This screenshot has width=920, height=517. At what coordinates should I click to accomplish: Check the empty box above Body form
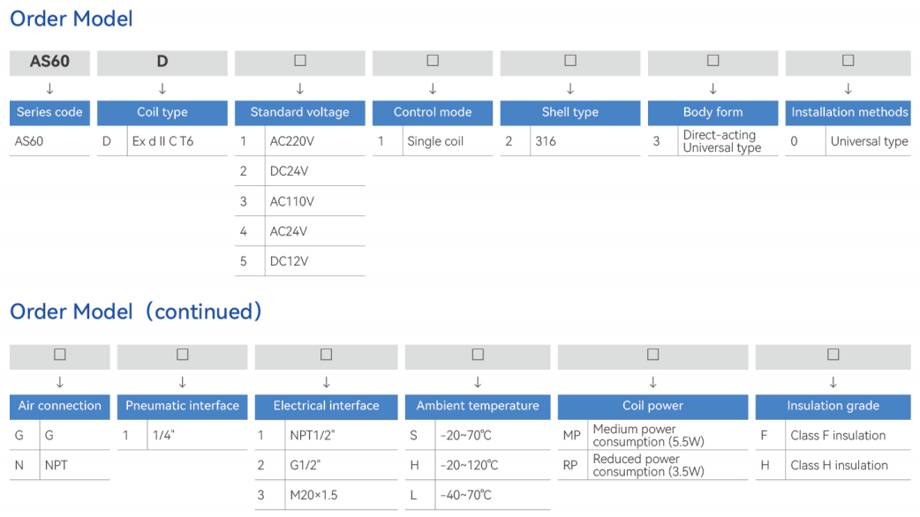[x=713, y=60]
